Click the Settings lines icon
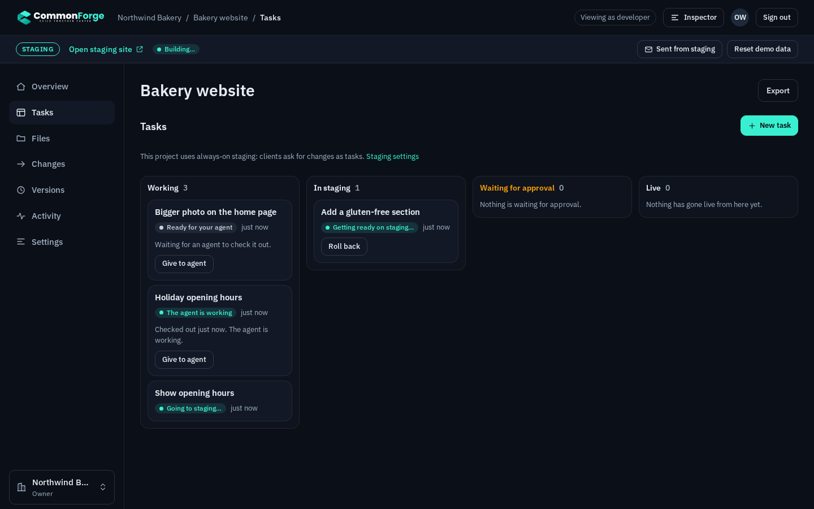 [21, 242]
